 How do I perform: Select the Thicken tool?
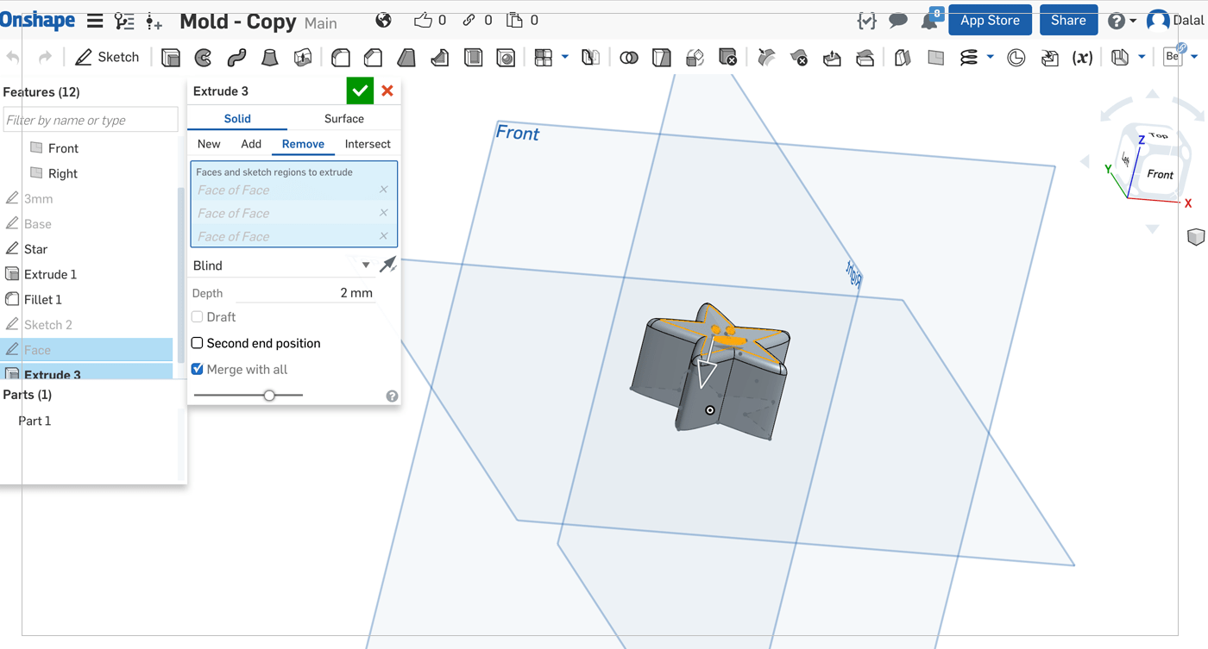(303, 58)
